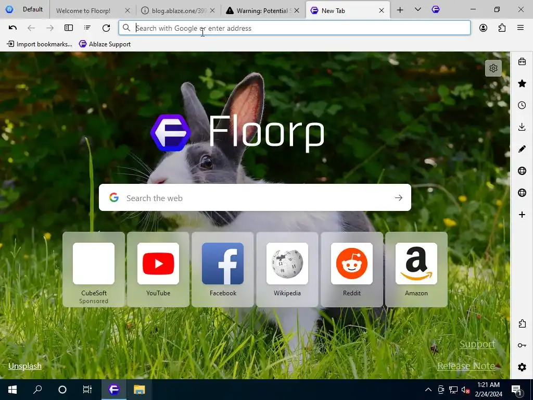
Task: Customize new tab page gear icon
Action: click(x=493, y=68)
